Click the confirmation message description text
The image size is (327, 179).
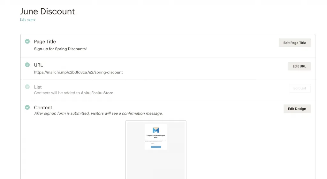pyautogui.click(x=98, y=113)
